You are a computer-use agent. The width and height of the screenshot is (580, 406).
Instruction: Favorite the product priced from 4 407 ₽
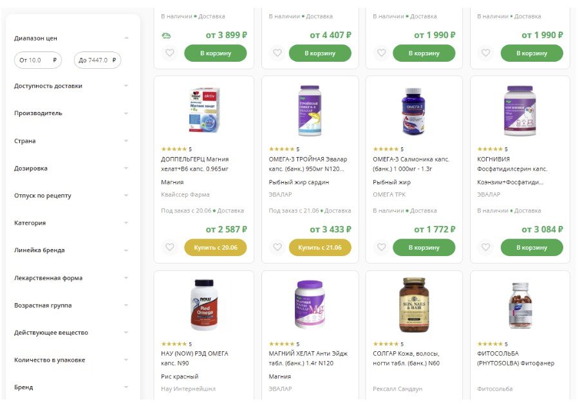coord(277,53)
